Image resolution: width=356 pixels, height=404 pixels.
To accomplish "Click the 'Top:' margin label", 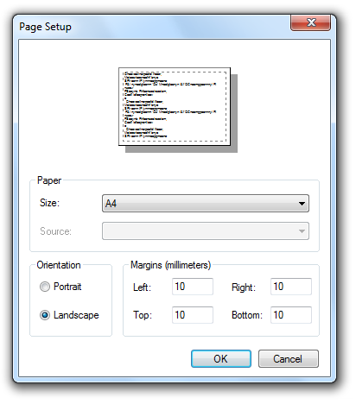I will [143, 315].
